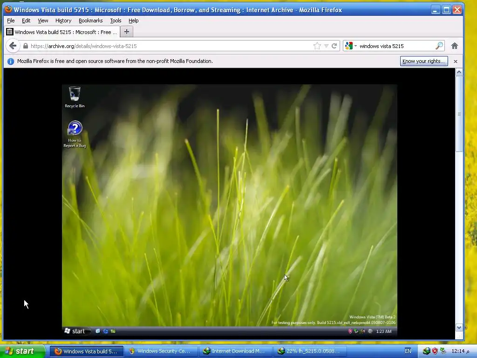Viewport: 477px width, 358px height.
Task: Click the Firefox back arrow button
Action: 13,46
